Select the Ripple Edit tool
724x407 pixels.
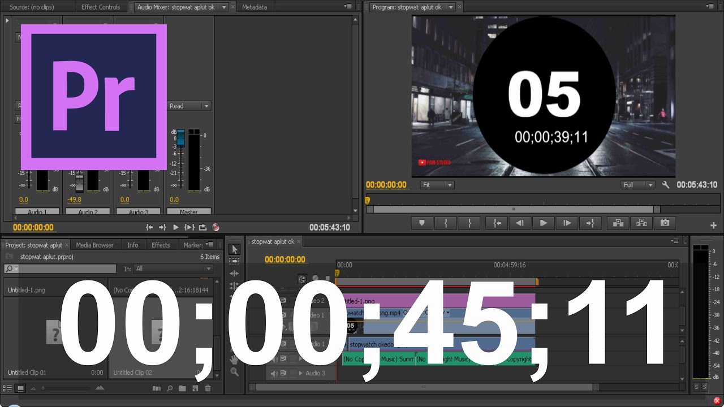click(235, 274)
